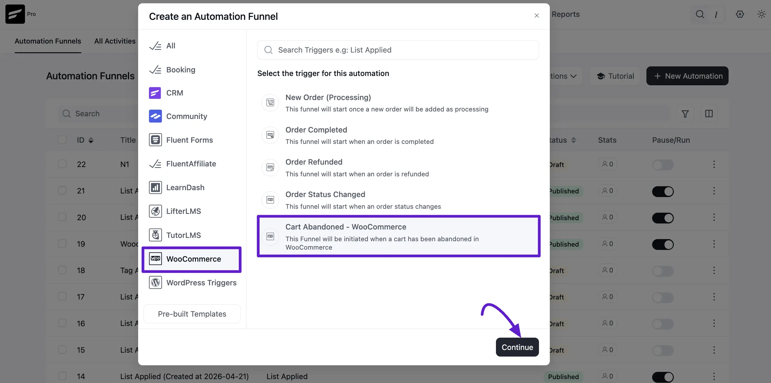The image size is (771, 383).
Task: Switch to the All Activities tab
Action: tap(115, 41)
